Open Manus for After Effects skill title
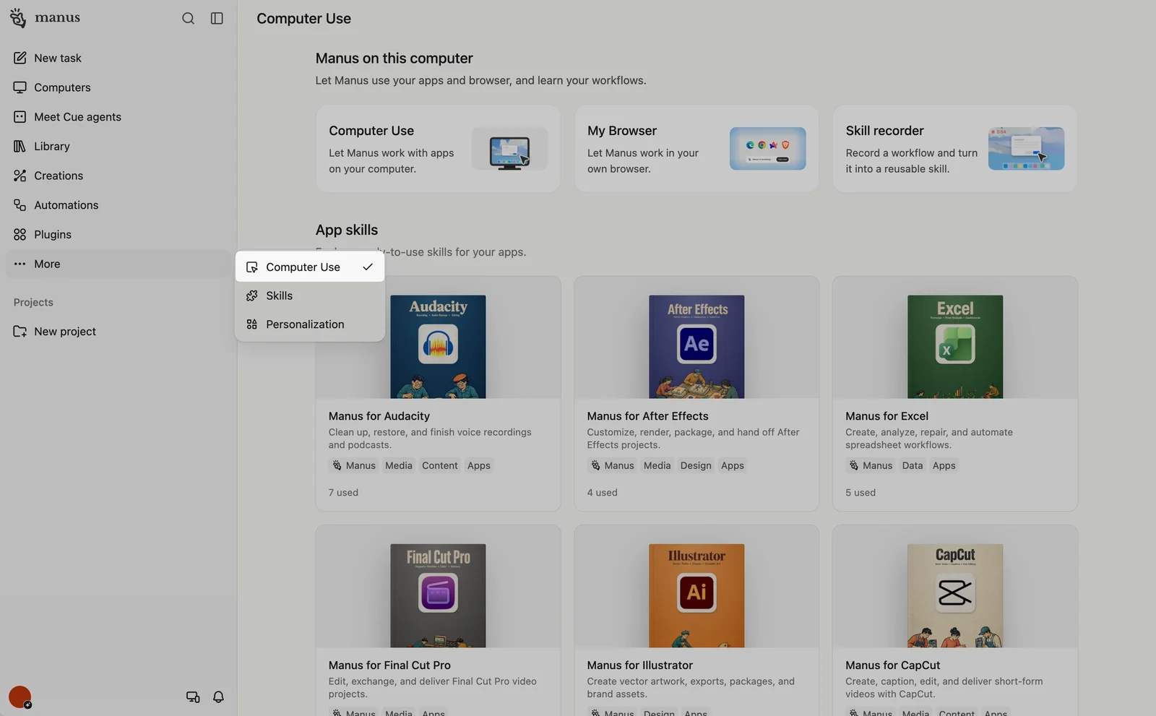The width and height of the screenshot is (1156, 716). (x=648, y=416)
